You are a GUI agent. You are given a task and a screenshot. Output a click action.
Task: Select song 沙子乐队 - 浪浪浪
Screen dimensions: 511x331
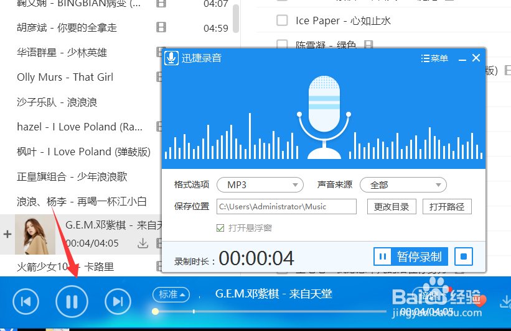point(57,102)
